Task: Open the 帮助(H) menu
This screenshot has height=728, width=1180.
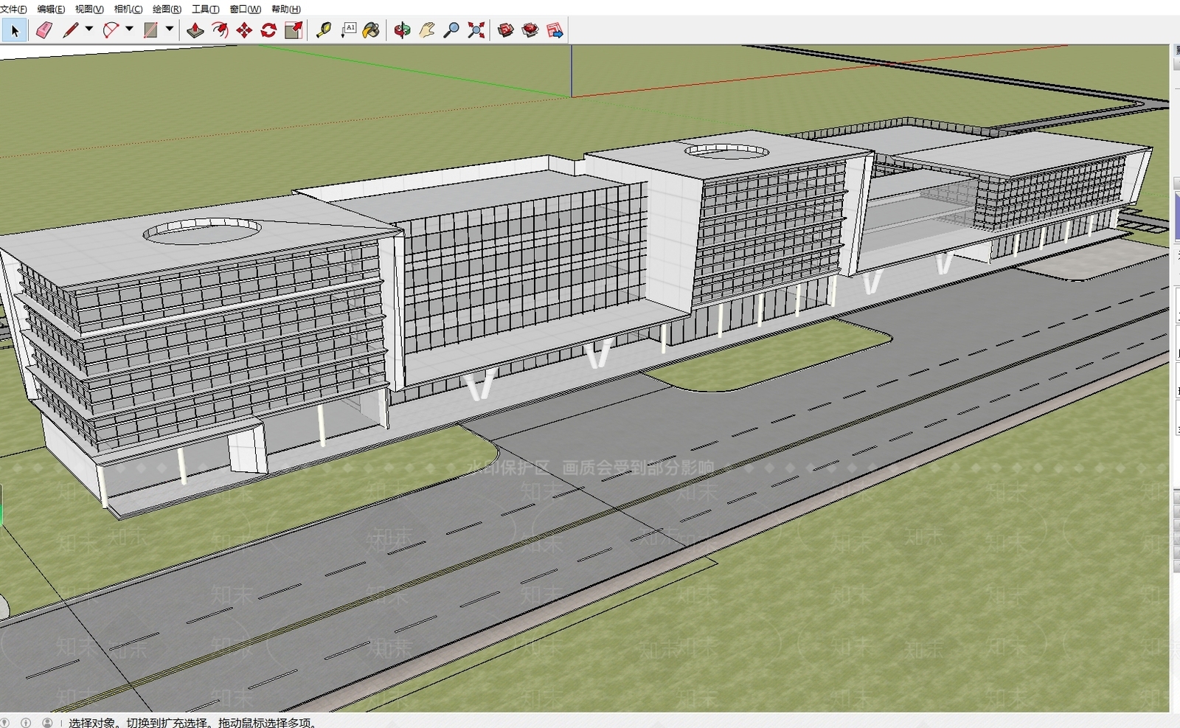Action: click(286, 9)
